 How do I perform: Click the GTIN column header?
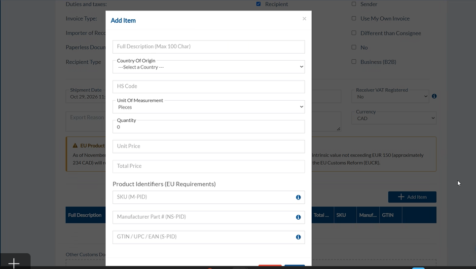point(391,215)
